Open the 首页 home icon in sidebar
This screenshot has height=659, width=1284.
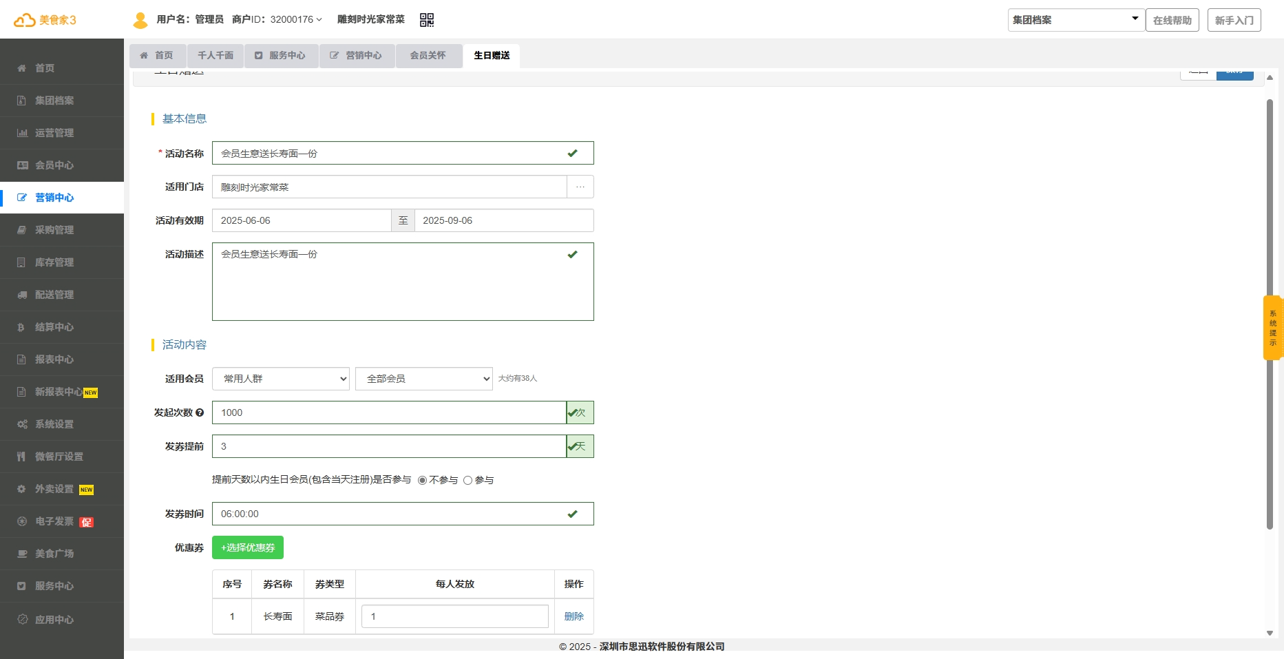[22, 68]
